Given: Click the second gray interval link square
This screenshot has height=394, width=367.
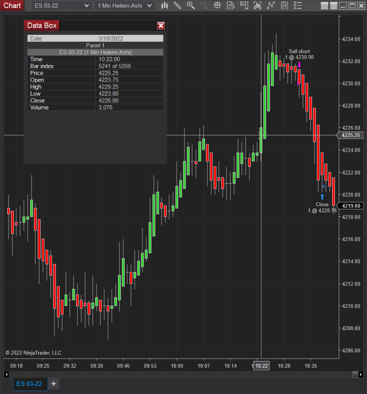Looking at the screenshot, I should point(334,6).
